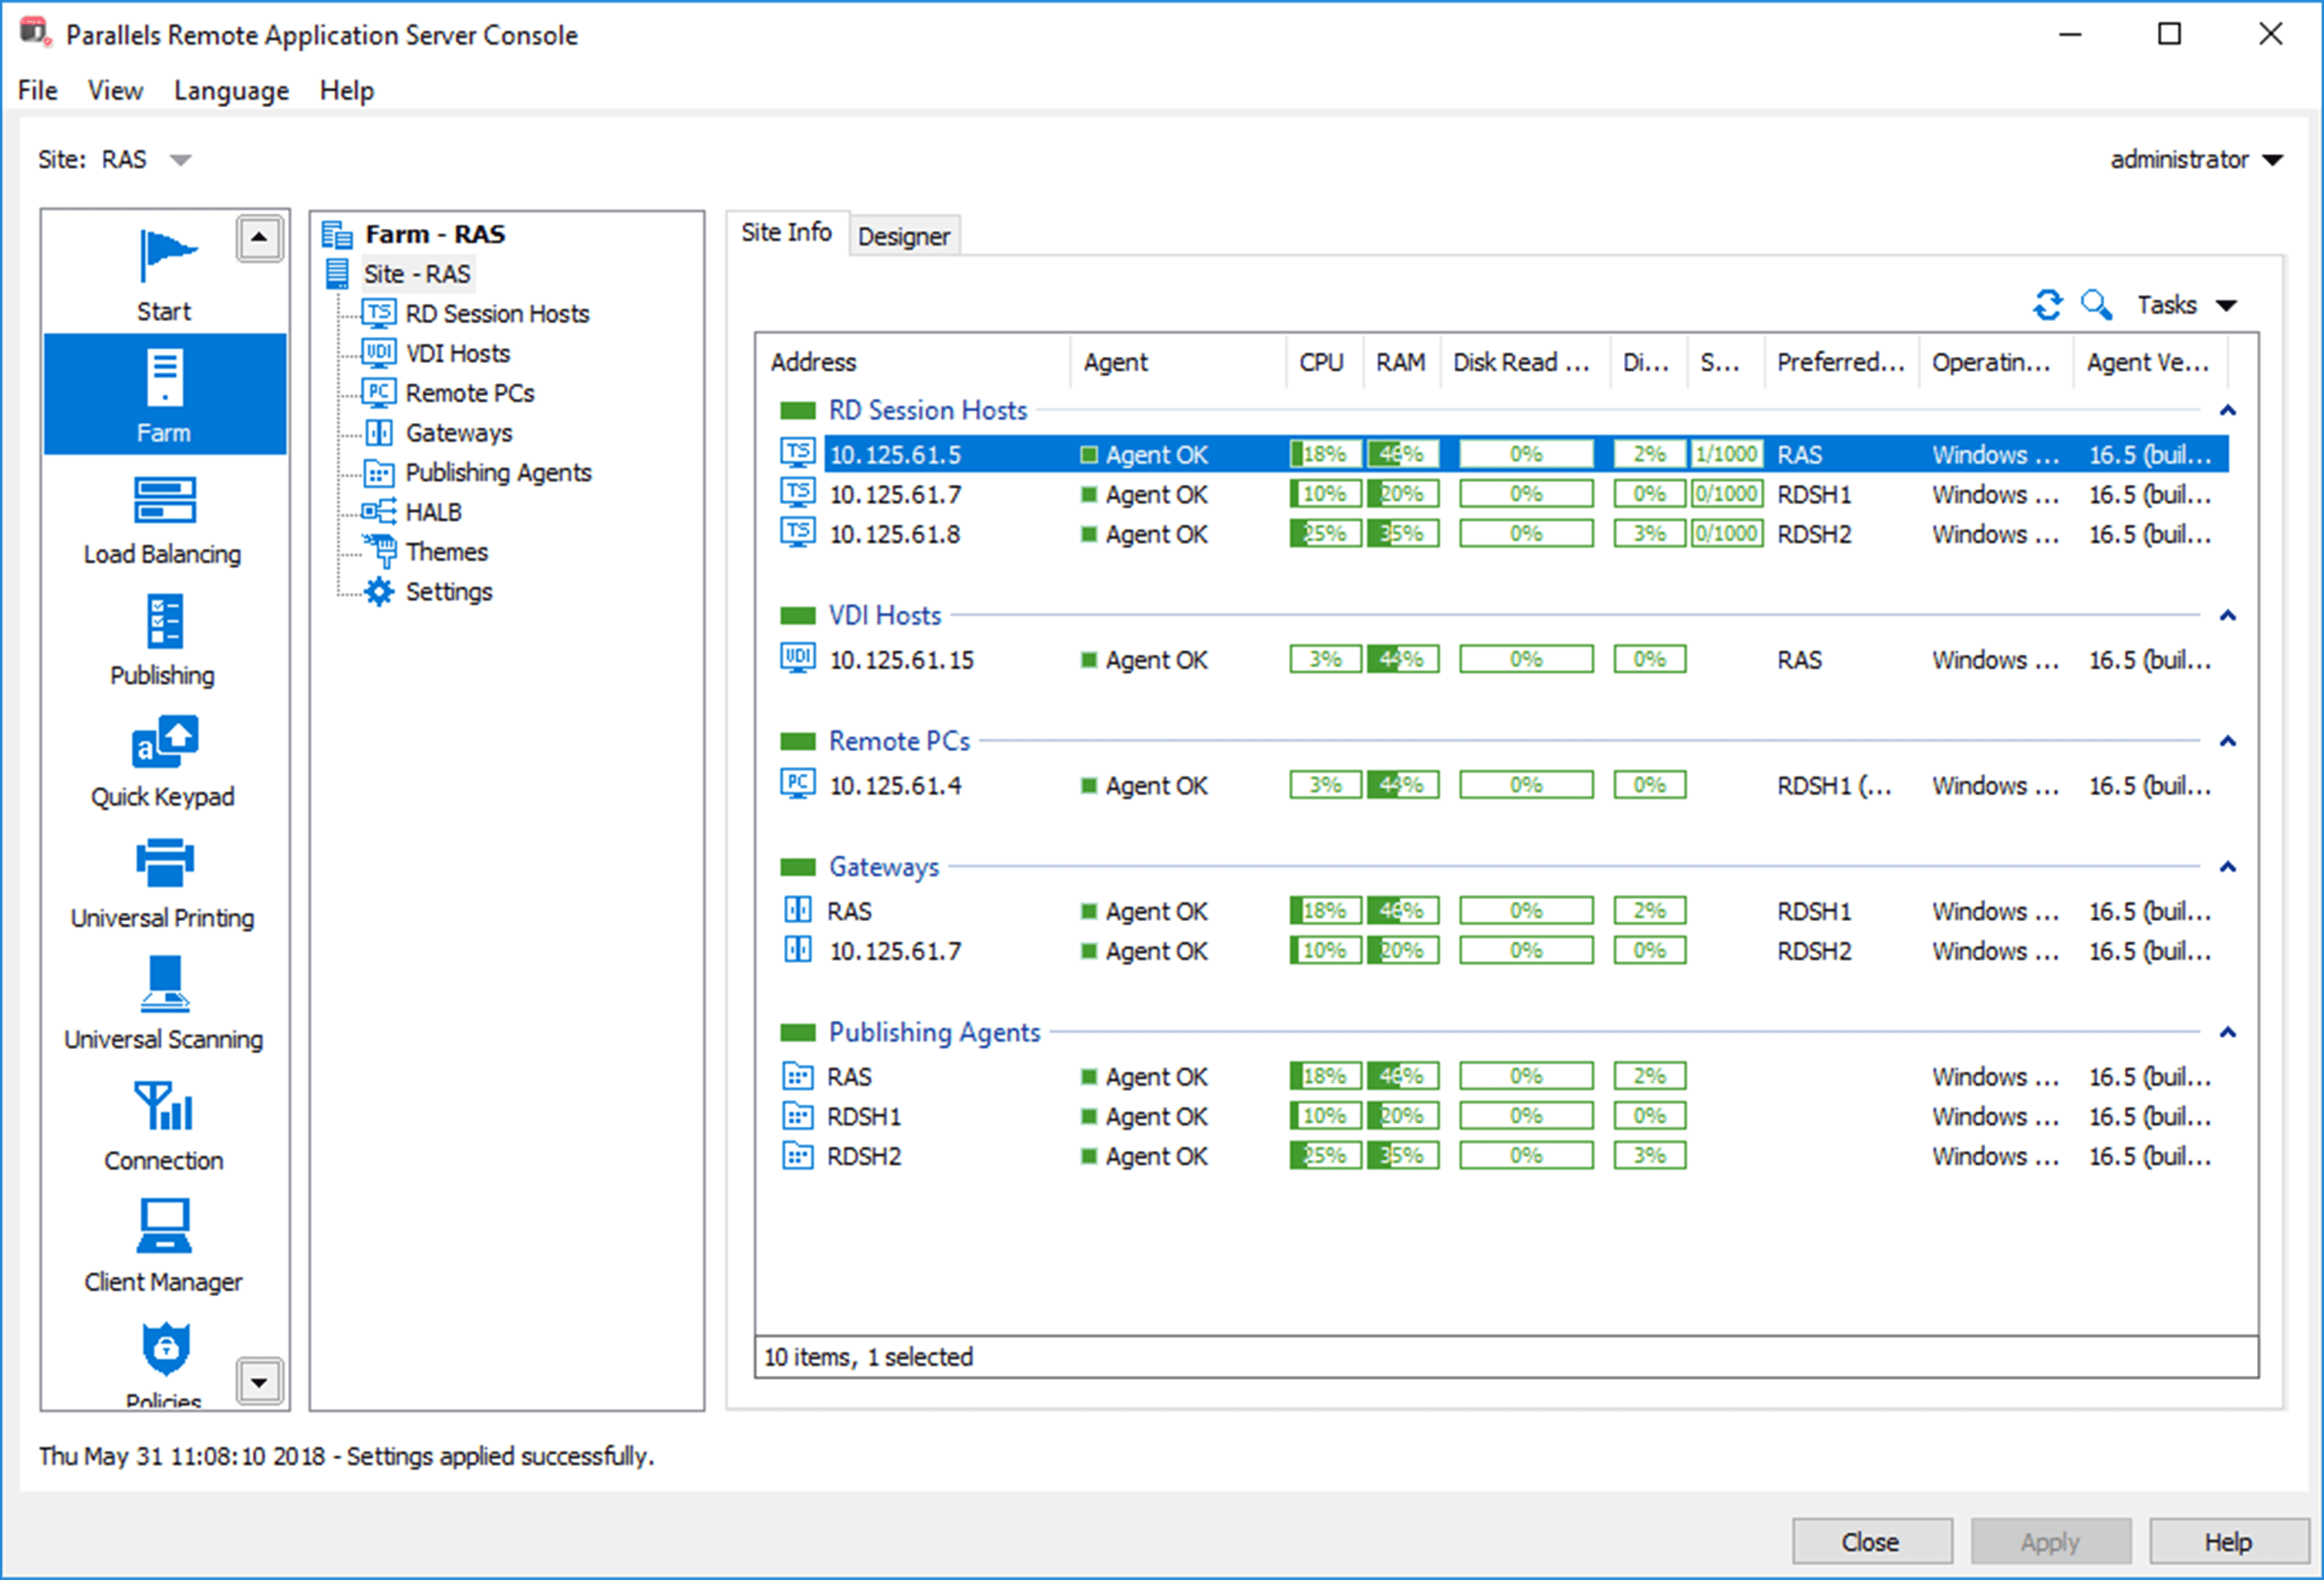The image size is (2324, 1580).
Task: Select RD Session Hosts tree node
Action: tap(497, 313)
